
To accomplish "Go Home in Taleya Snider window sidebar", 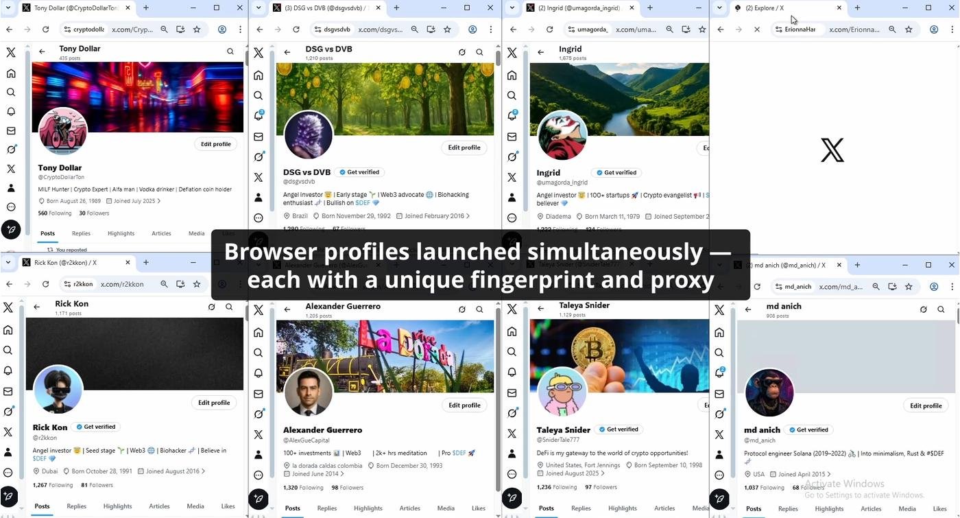I will (x=512, y=332).
